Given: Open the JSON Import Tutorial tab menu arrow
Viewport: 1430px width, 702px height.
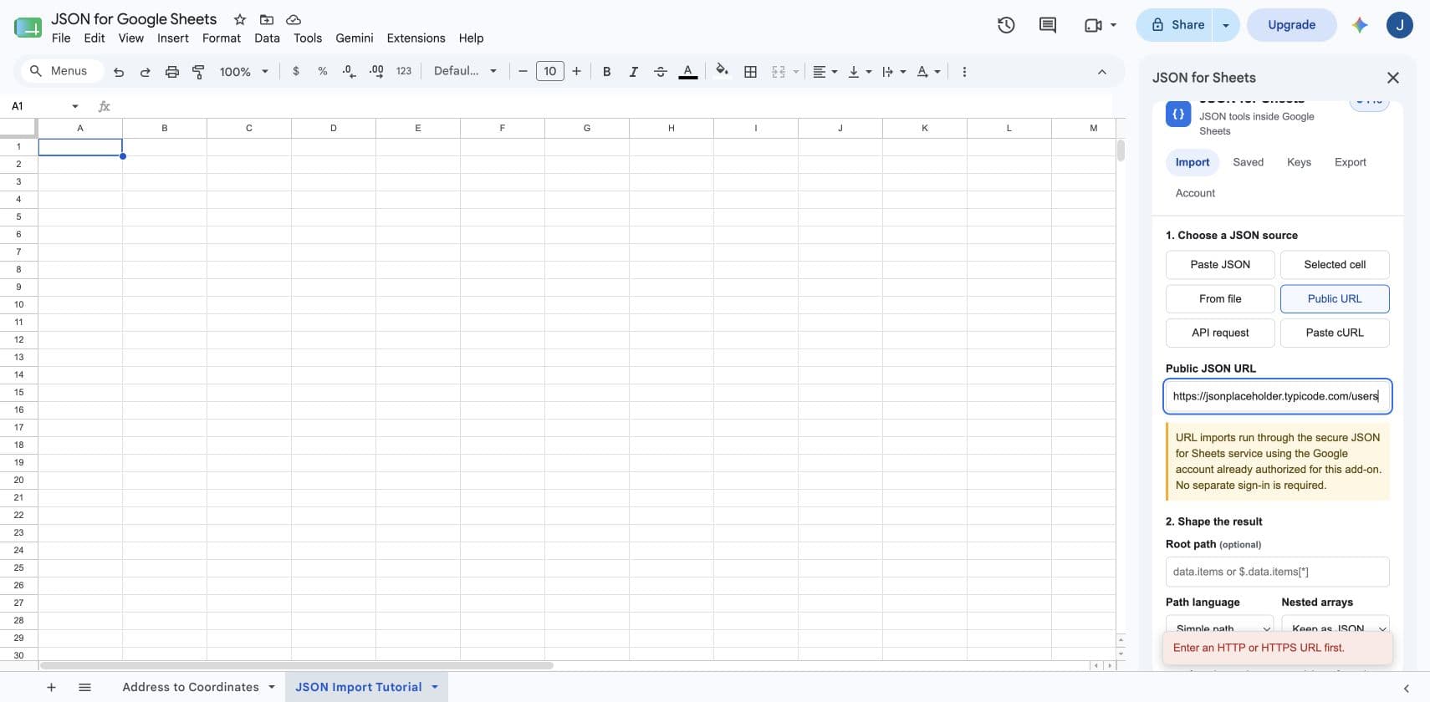Looking at the screenshot, I should tap(435, 687).
